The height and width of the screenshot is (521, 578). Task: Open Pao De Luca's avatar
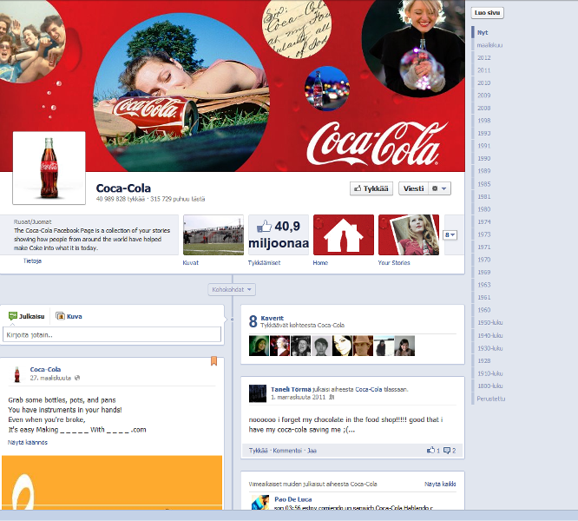point(259,503)
